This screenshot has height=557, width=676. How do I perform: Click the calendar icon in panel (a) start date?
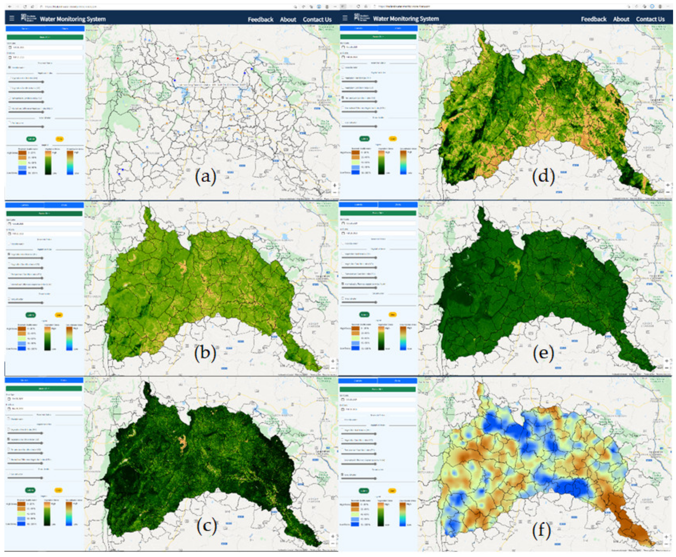pyautogui.click(x=10, y=47)
